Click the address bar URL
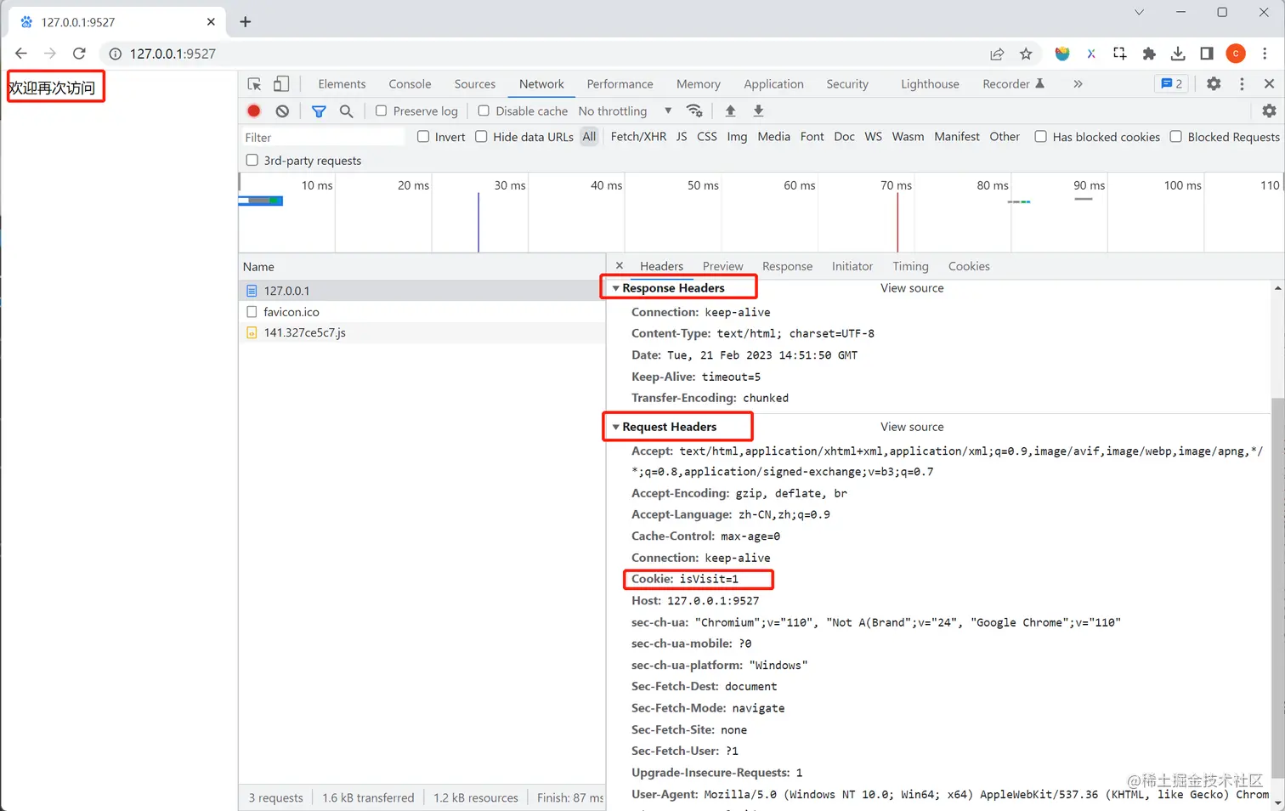This screenshot has width=1285, height=811. (173, 54)
